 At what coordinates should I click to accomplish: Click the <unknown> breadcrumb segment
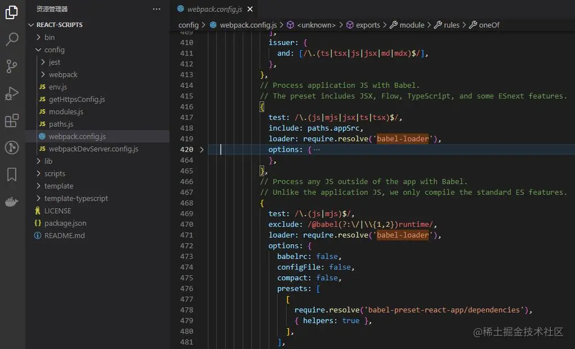(316, 25)
